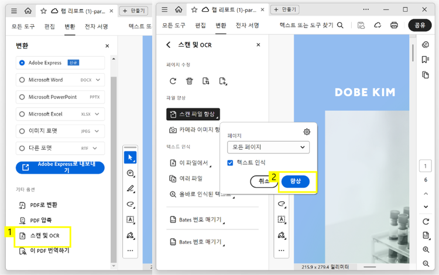The image size is (439, 275).
Task: Click Adobe Express로 내보내기 button
Action: pos(60,167)
